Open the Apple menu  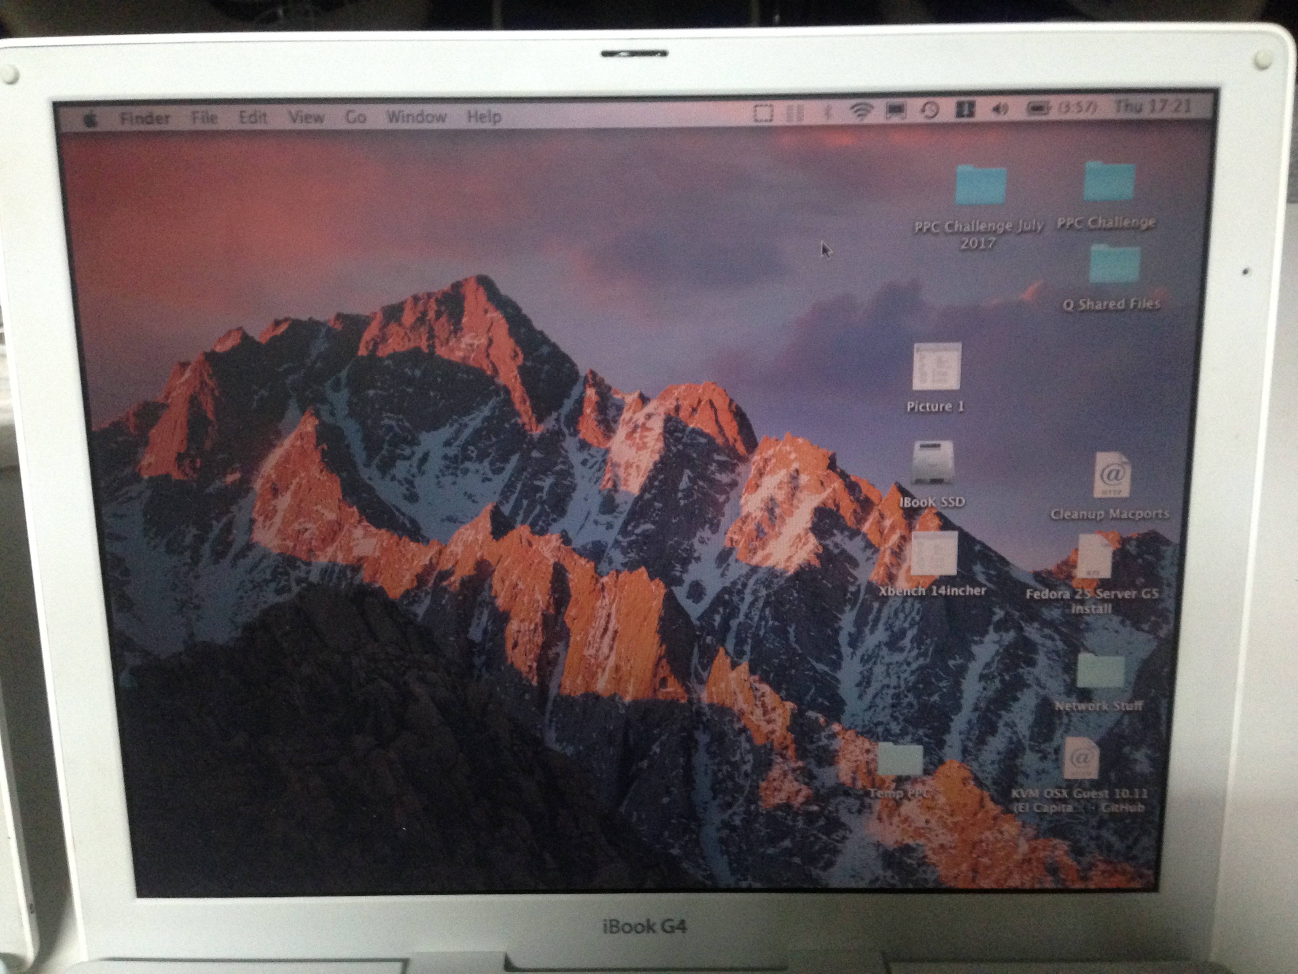coord(91,120)
